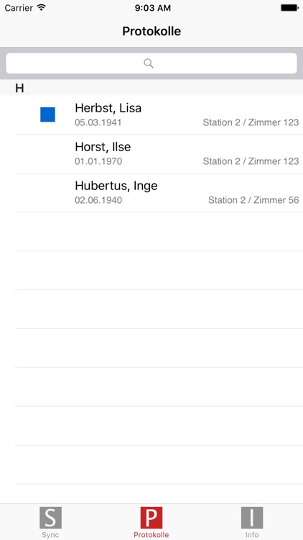Open the Sync tab icon

click(x=50, y=517)
